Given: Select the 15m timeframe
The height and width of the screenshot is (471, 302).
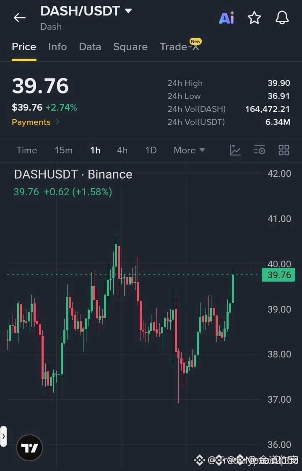Looking at the screenshot, I should [63, 150].
